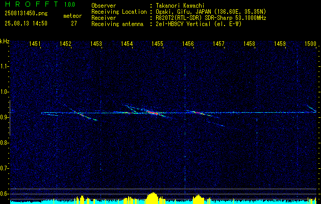
Task: Click the diagonal echo trail near 1452
Action: (x=86, y=117)
